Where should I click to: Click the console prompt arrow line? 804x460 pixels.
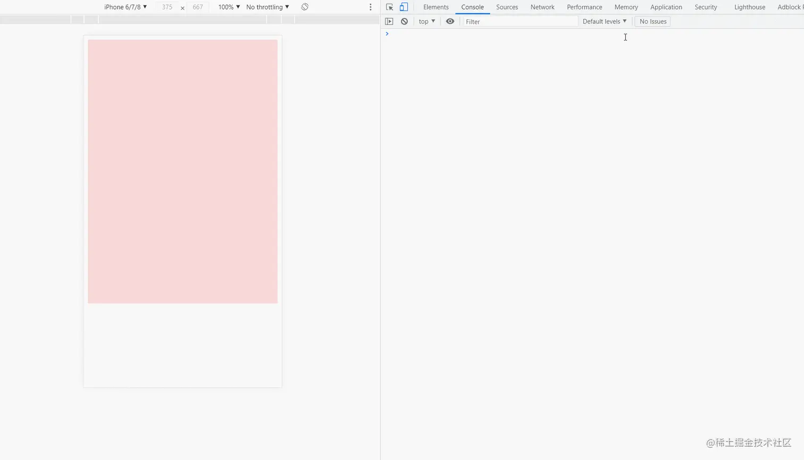point(592,33)
